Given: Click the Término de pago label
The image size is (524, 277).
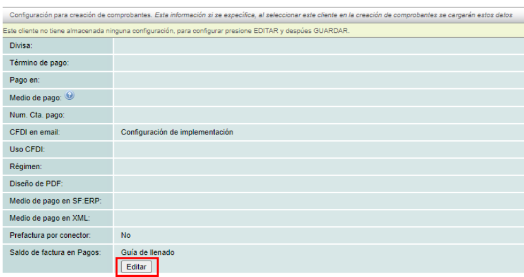Looking at the screenshot, I should tap(39, 63).
